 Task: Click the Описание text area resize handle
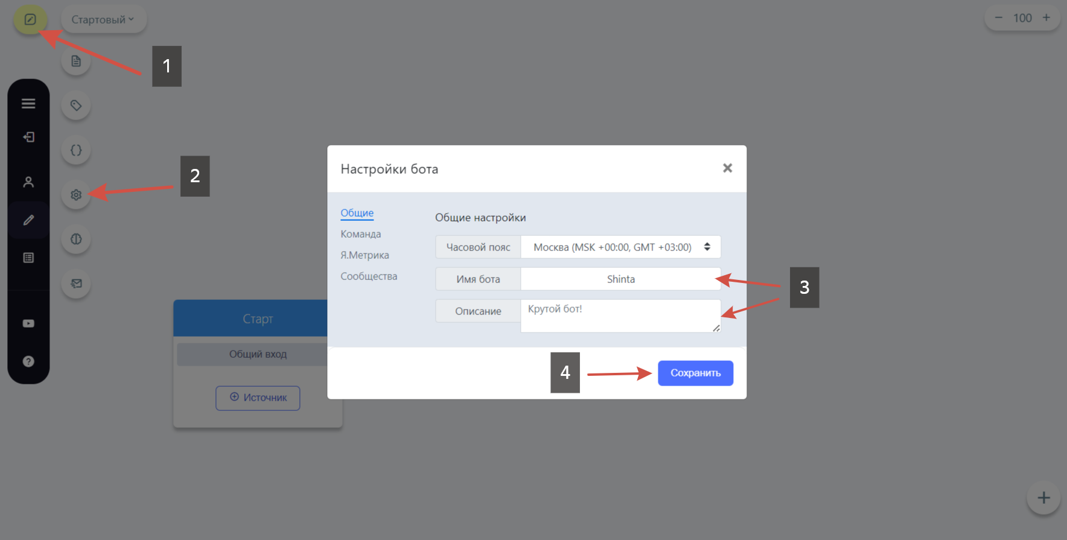point(716,328)
